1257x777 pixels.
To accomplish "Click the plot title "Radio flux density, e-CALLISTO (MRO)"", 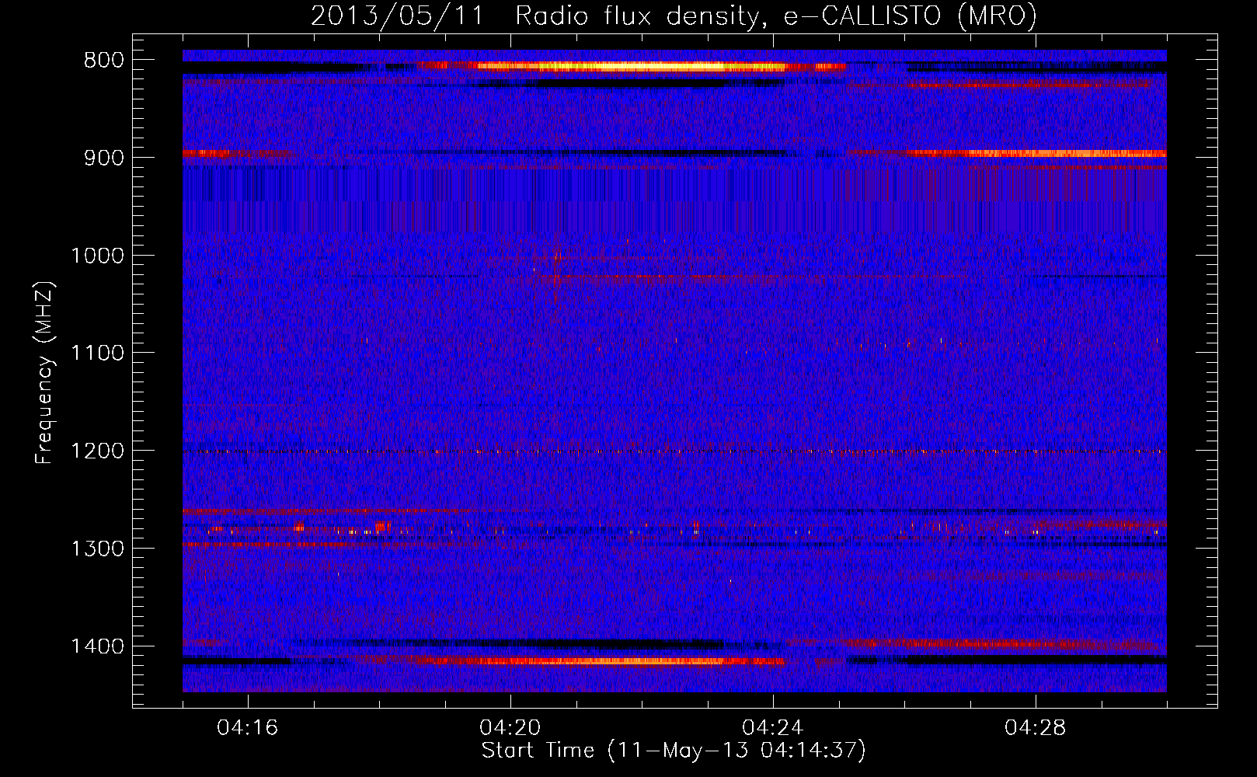I will click(x=775, y=16).
